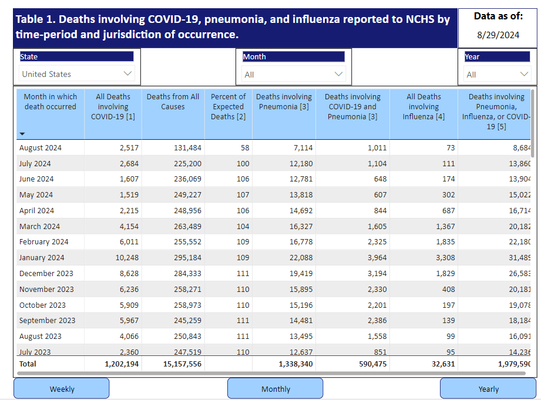Open the Year filter dropdown
The image size is (541, 400).
(497, 75)
